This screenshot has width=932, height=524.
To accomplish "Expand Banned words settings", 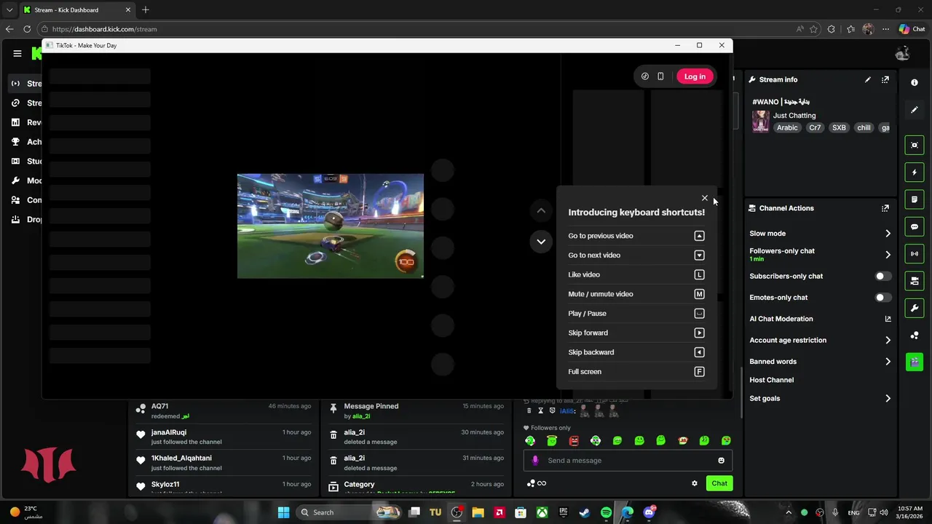I will pyautogui.click(x=820, y=362).
